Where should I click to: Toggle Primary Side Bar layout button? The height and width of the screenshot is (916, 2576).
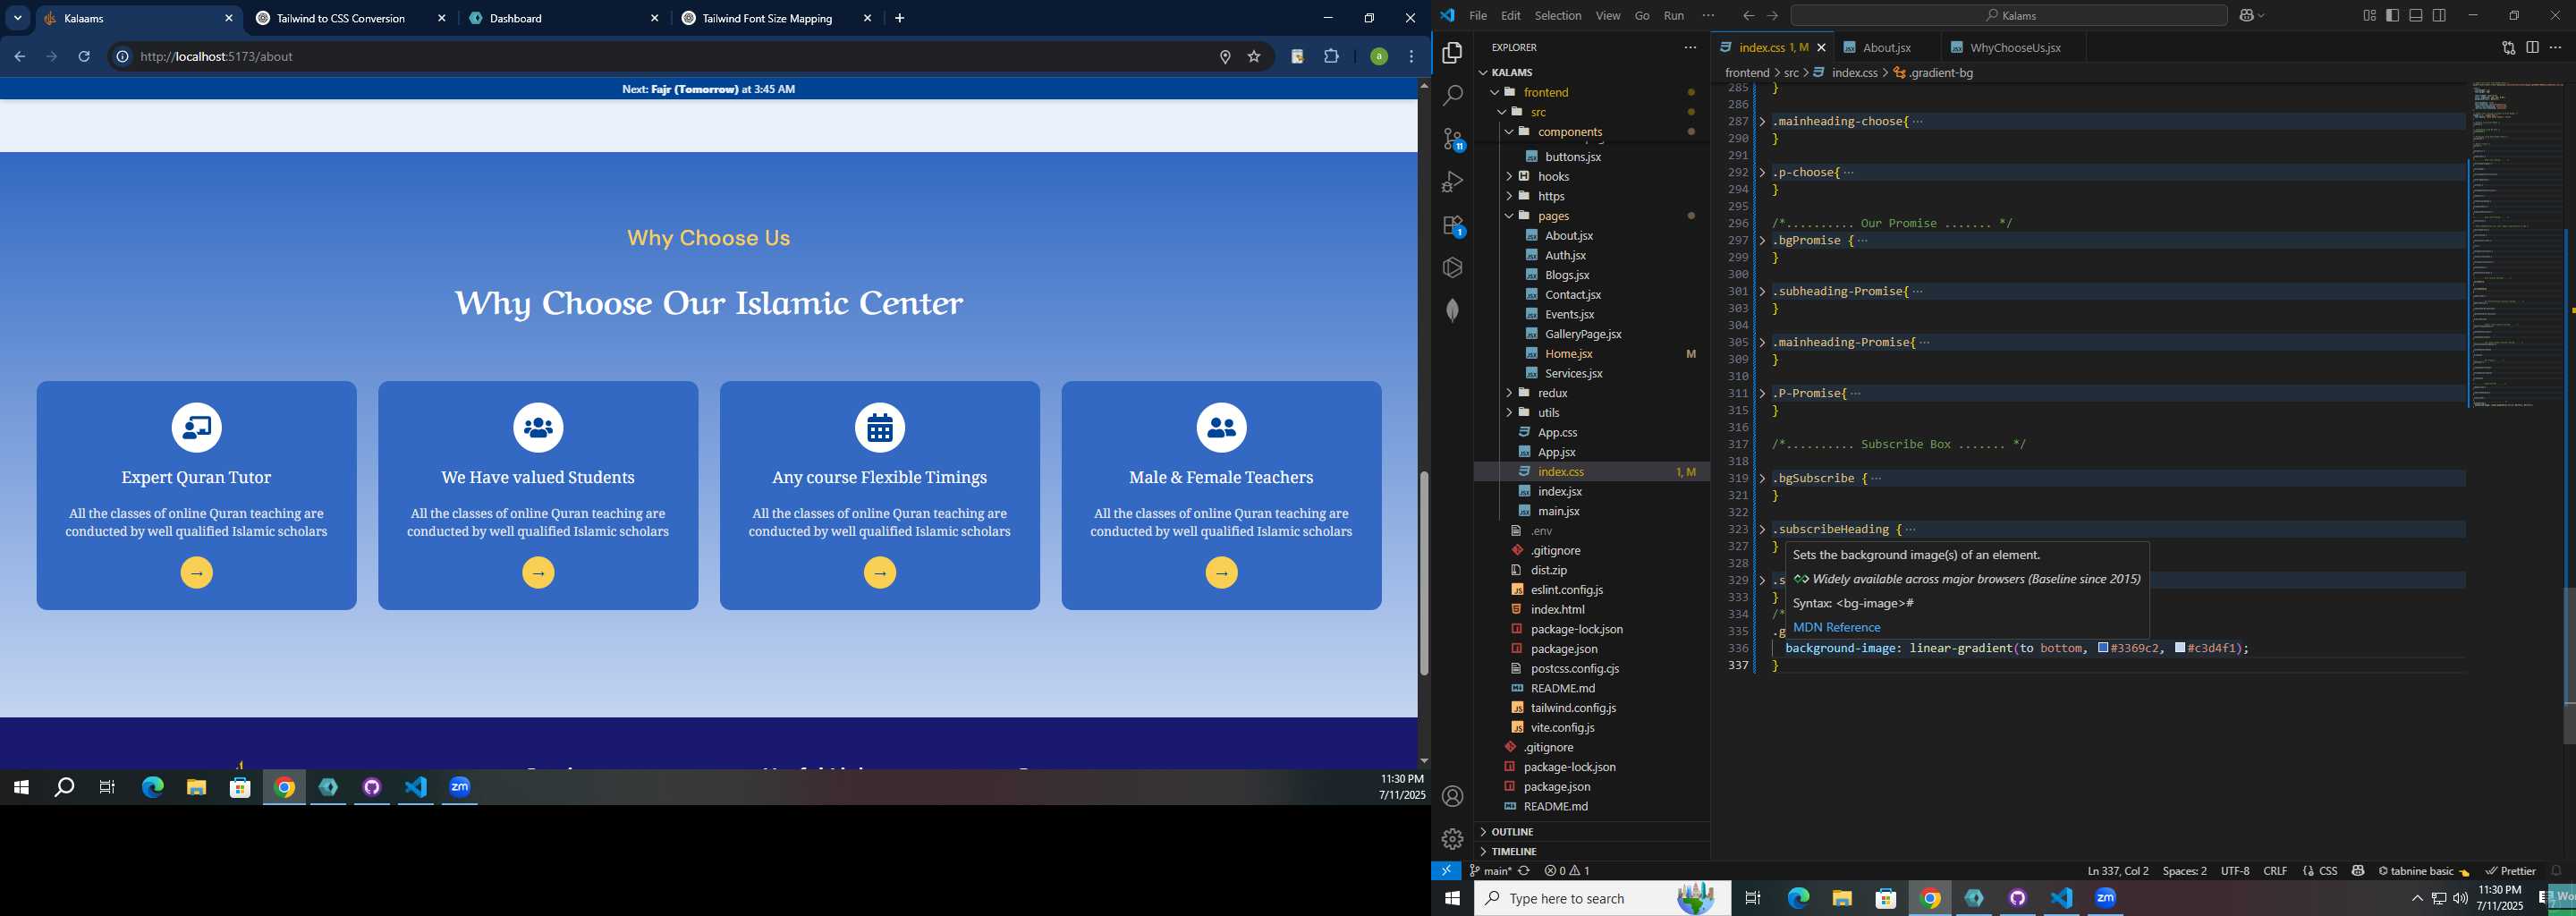tap(2392, 15)
